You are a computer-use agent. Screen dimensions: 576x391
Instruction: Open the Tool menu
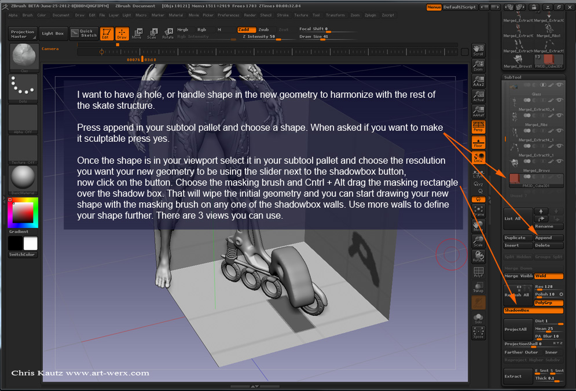pyautogui.click(x=316, y=16)
